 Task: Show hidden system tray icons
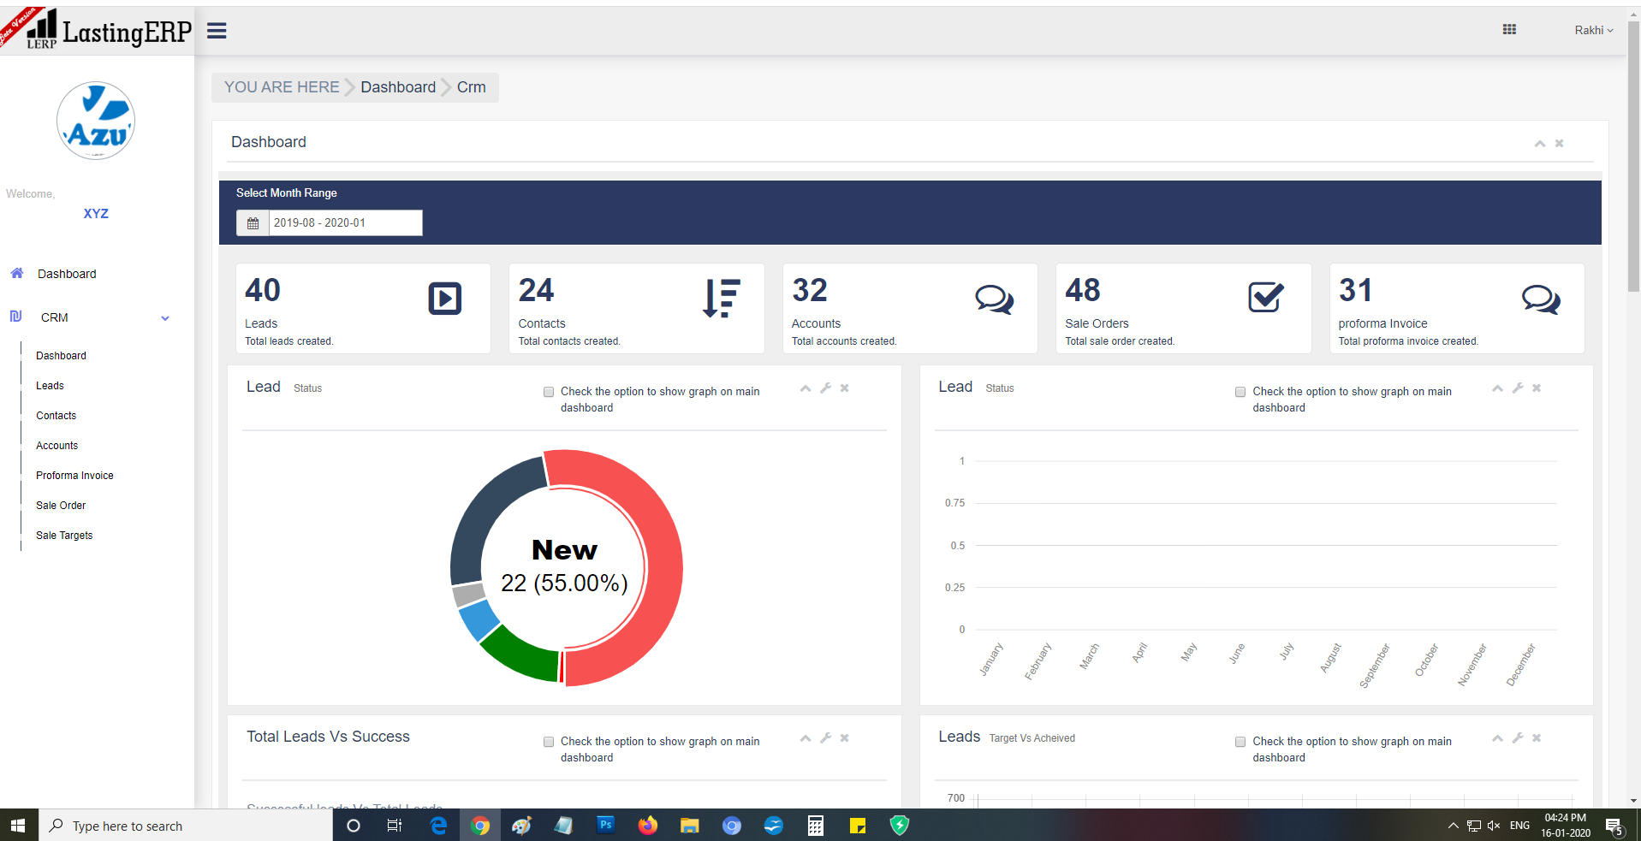point(1453,826)
